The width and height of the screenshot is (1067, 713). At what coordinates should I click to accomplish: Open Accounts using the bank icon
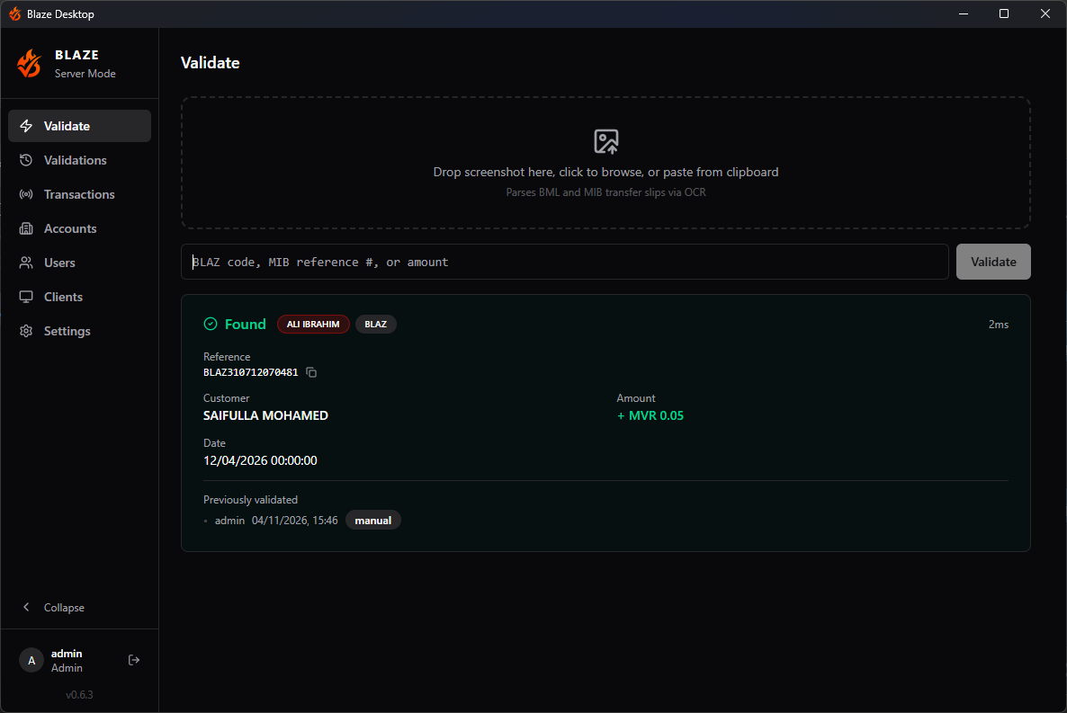(x=26, y=227)
